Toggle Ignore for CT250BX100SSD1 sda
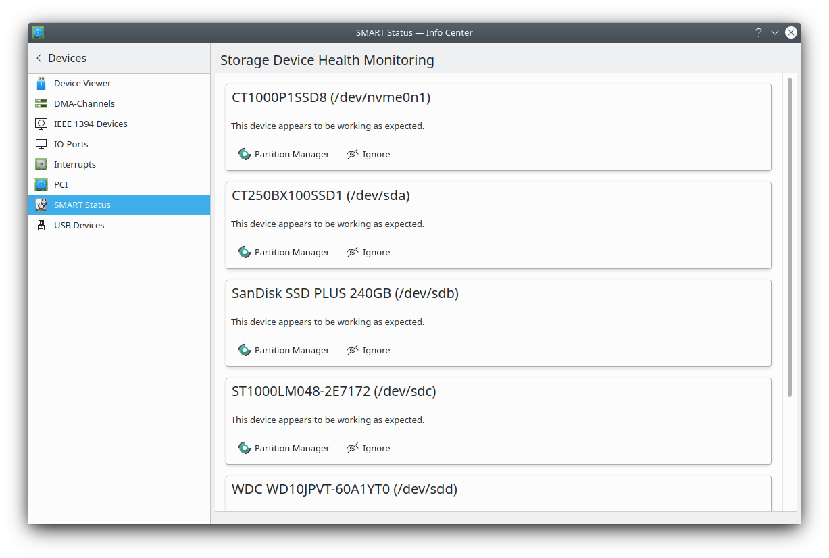This screenshot has height=558, width=829. pos(368,252)
